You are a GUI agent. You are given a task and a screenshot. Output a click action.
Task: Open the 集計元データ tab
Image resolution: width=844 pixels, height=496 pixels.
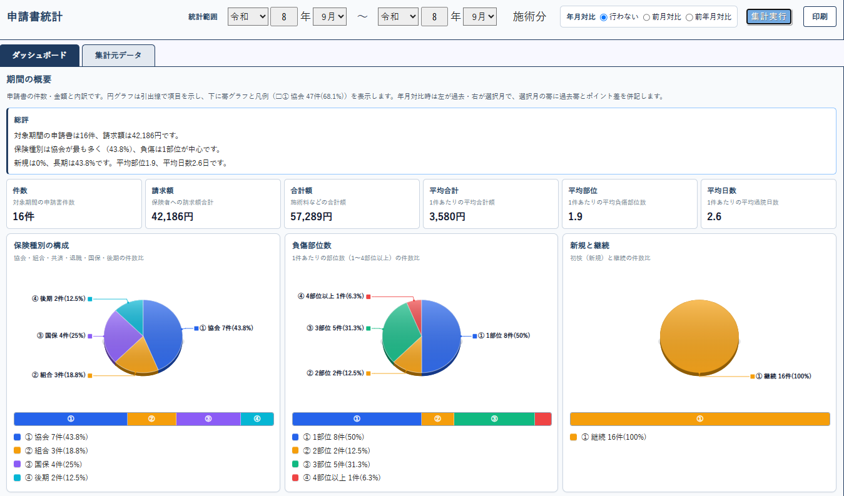[118, 55]
